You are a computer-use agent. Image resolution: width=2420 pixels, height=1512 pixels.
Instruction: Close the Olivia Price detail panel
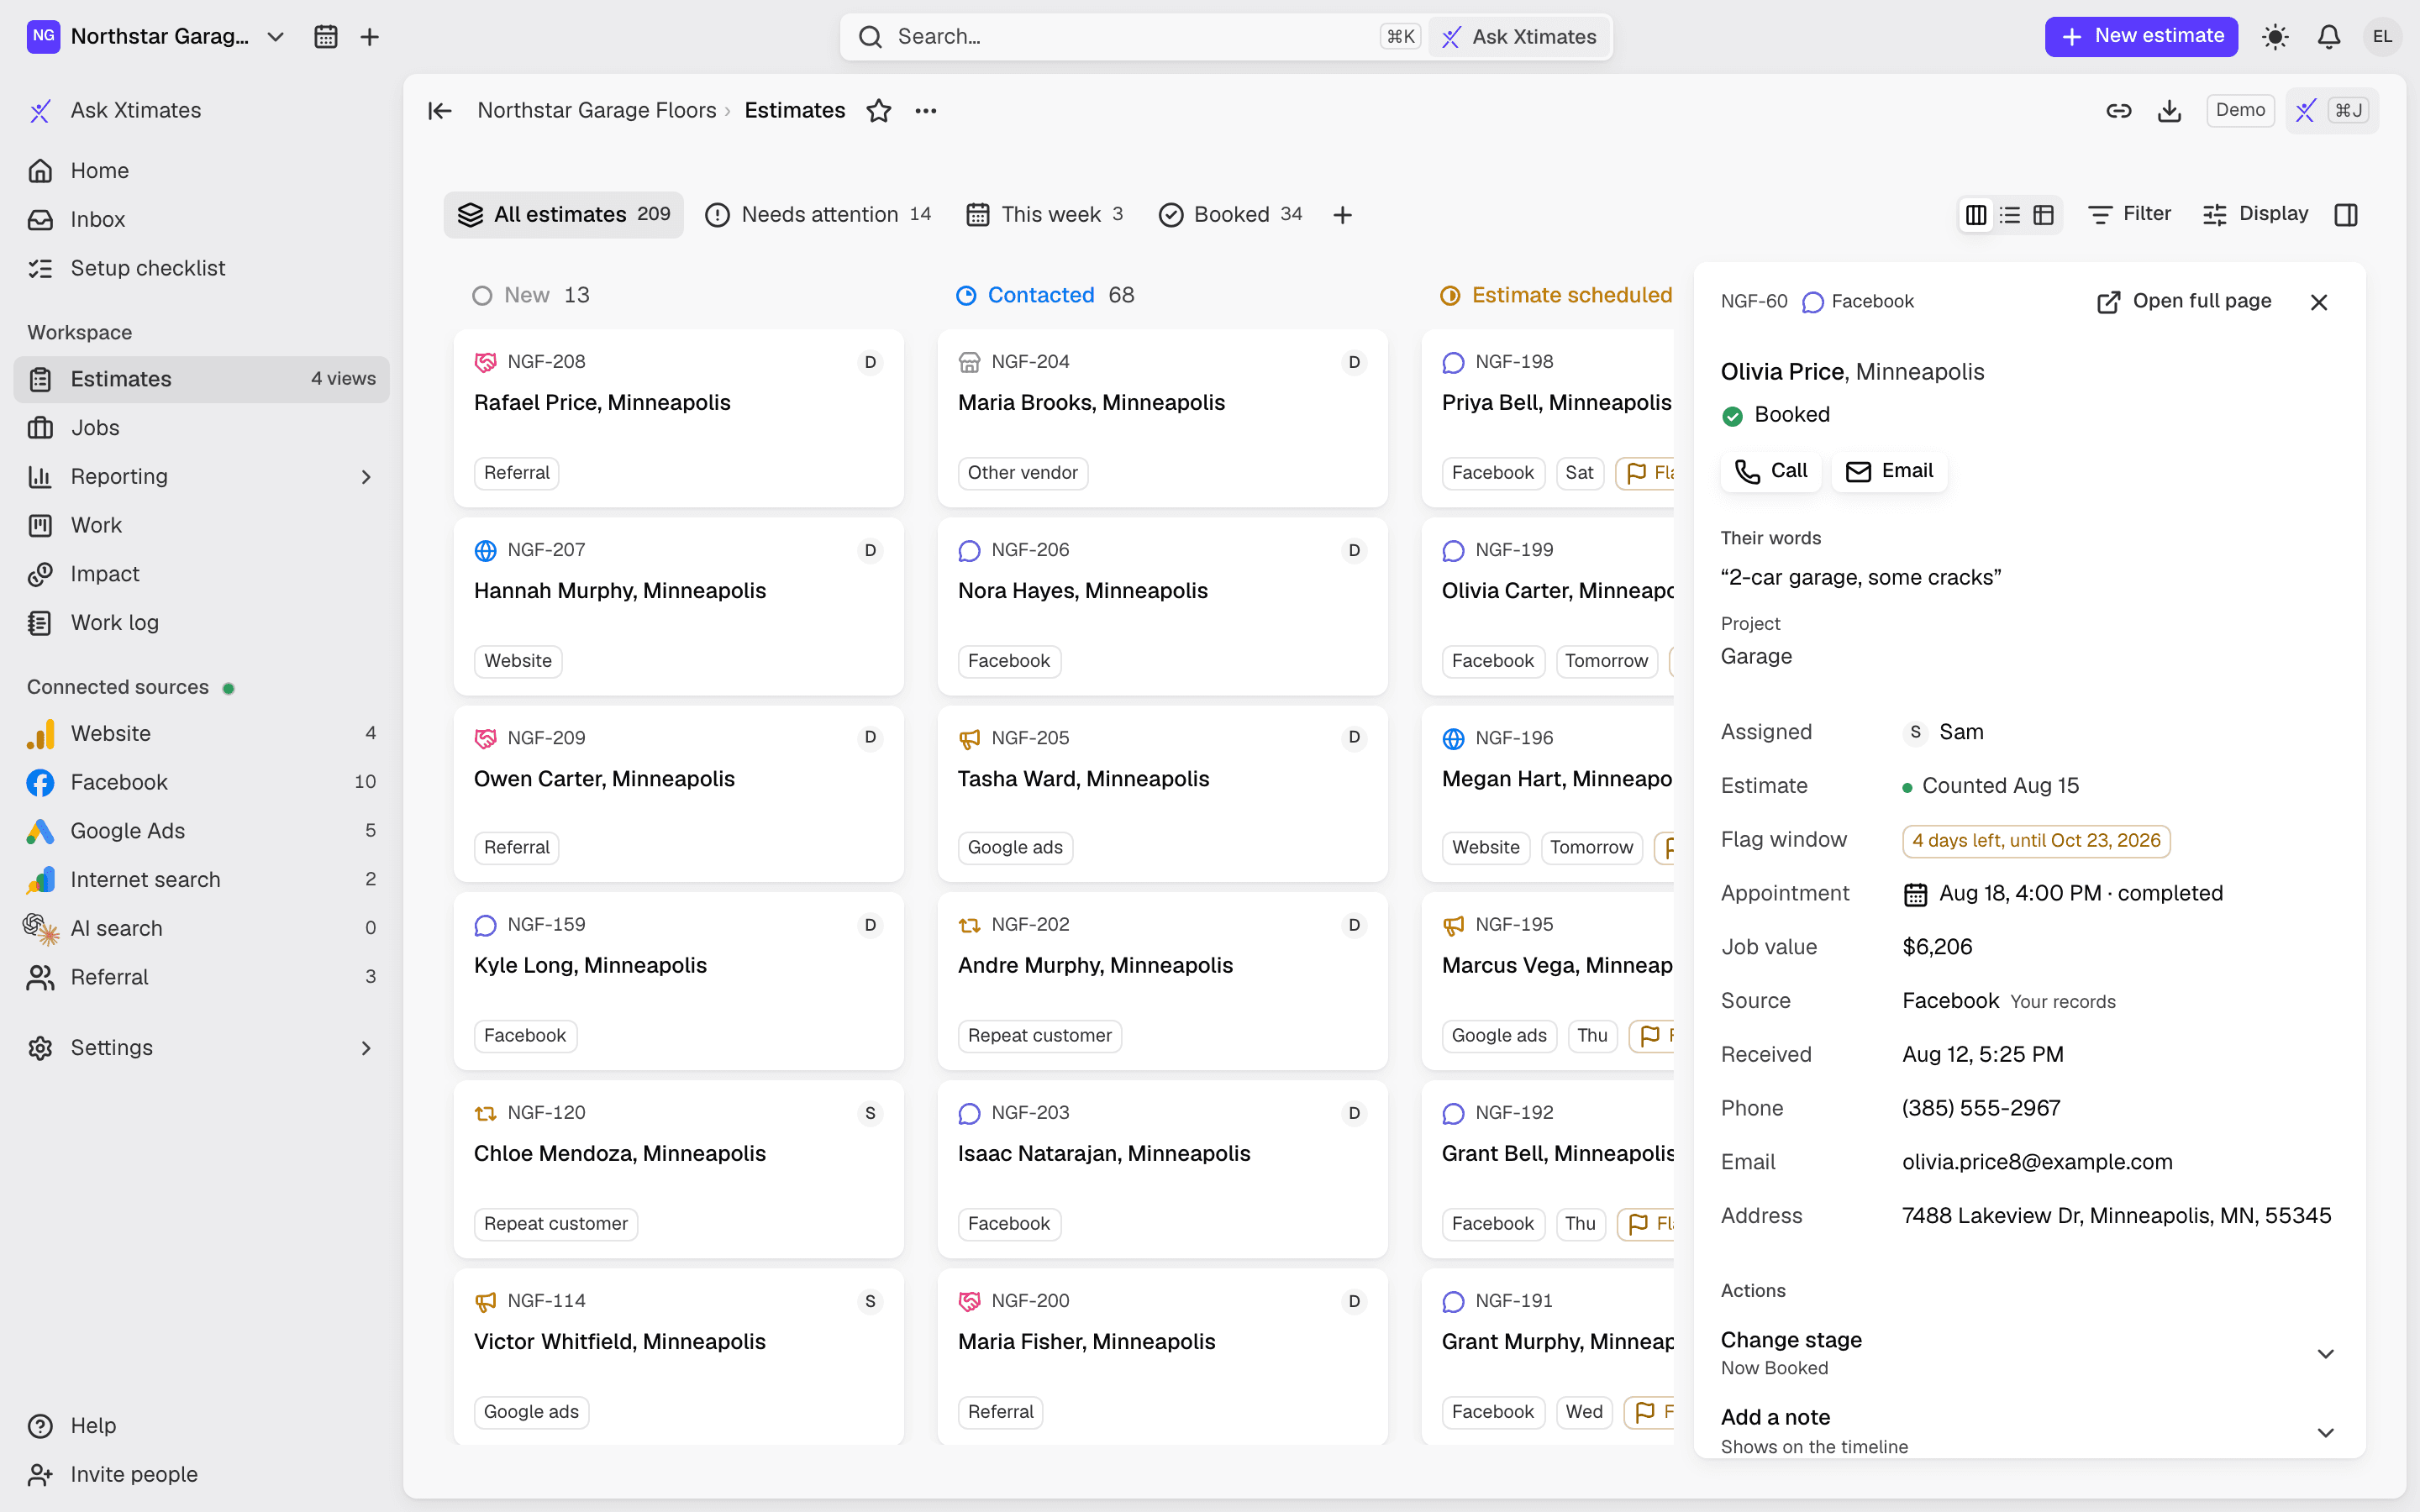pos(2319,302)
